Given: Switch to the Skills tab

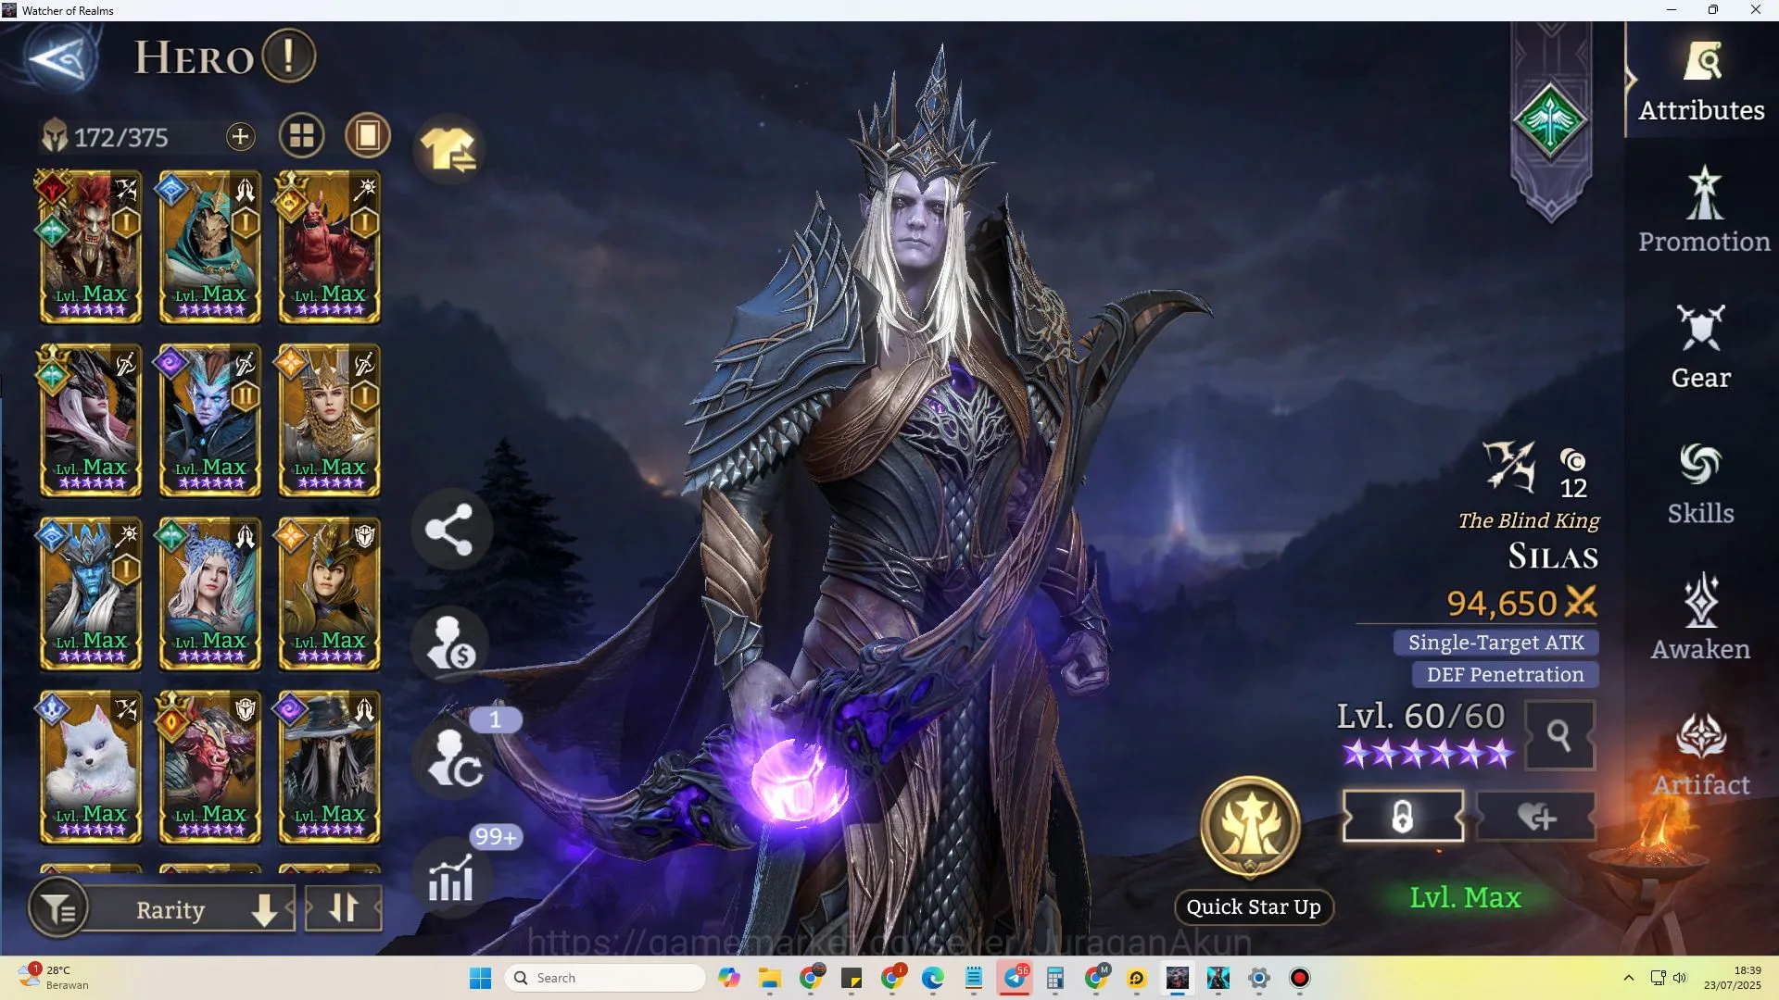Looking at the screenshot, I should 1701,483.
